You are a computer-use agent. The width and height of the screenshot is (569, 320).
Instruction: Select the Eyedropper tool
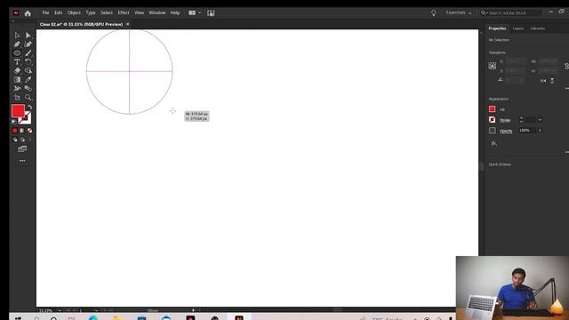28,79
